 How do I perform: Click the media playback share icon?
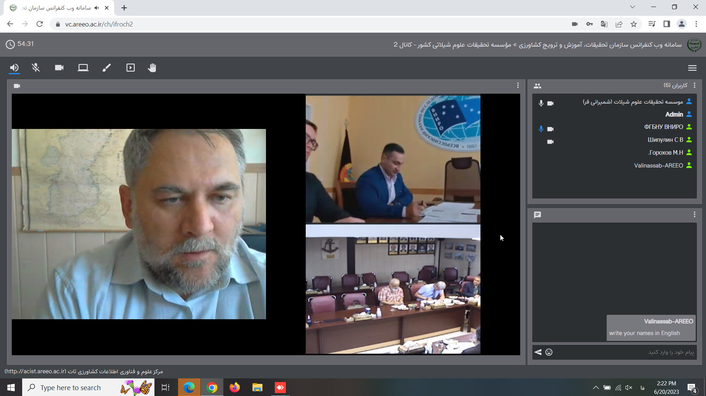click(131, 68)
